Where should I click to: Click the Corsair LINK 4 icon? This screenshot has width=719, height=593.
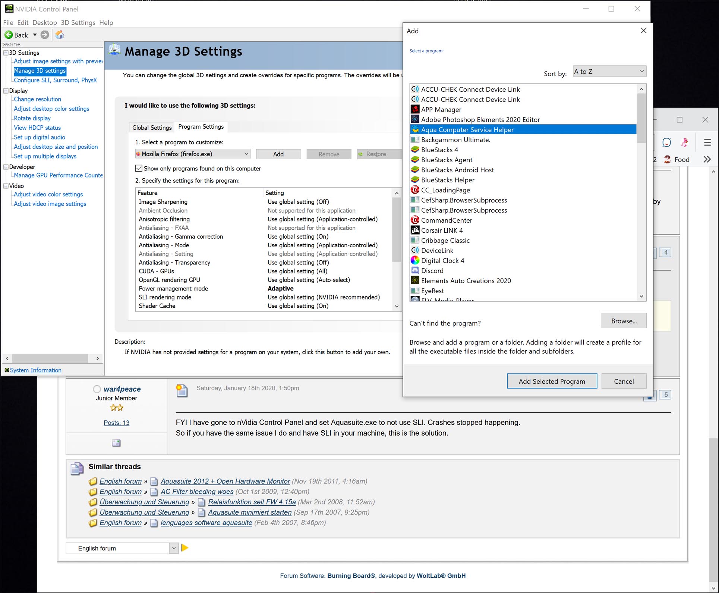pyautogui.click(x=415, y=230)
